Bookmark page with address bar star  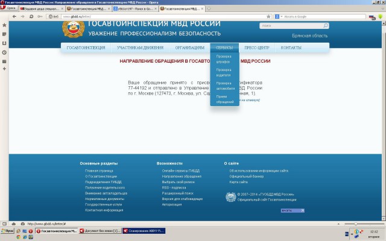268,16
